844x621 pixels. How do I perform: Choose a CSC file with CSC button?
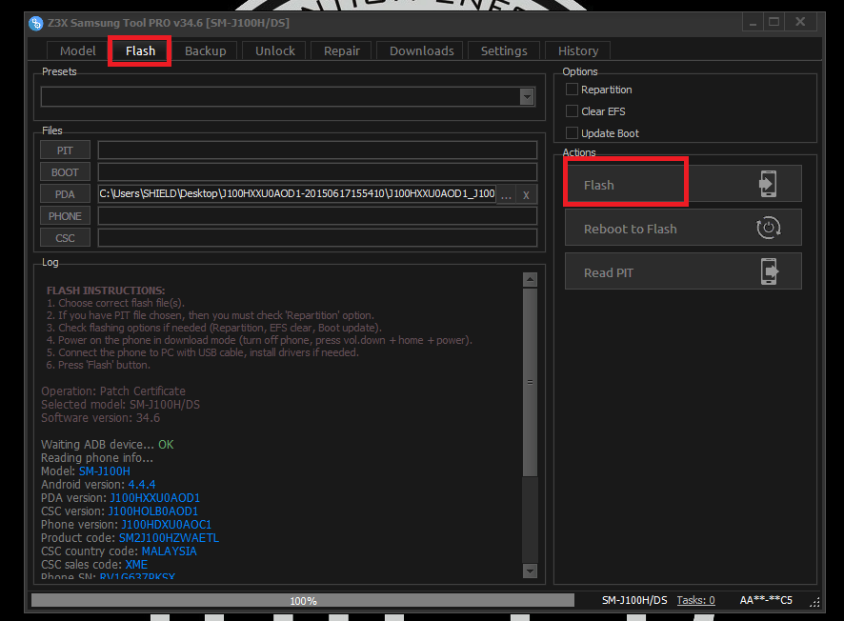point(65,238)
